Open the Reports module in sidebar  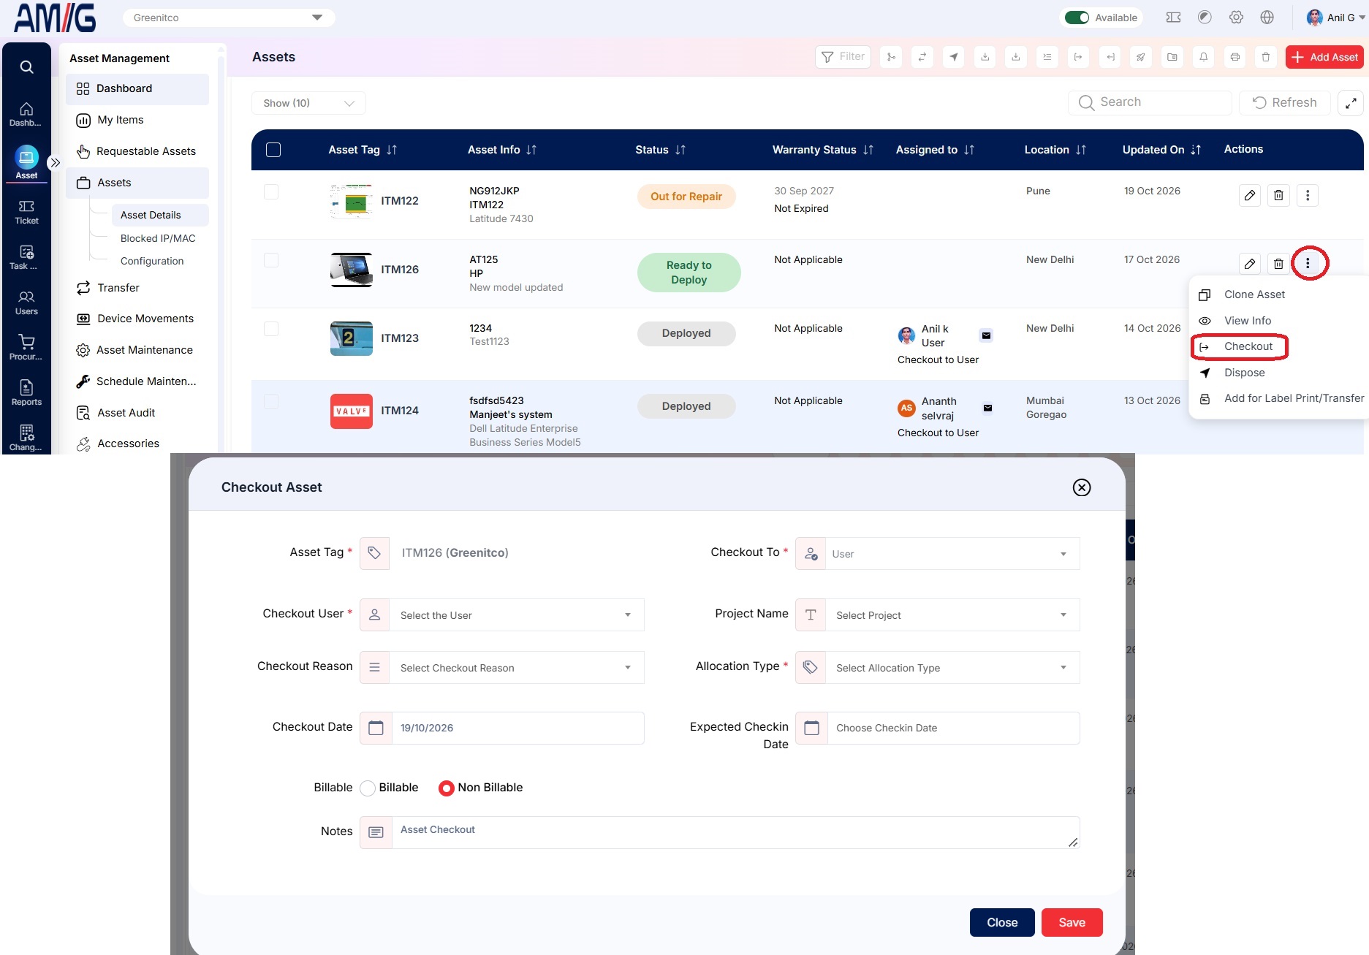click(x=26, y=393)
